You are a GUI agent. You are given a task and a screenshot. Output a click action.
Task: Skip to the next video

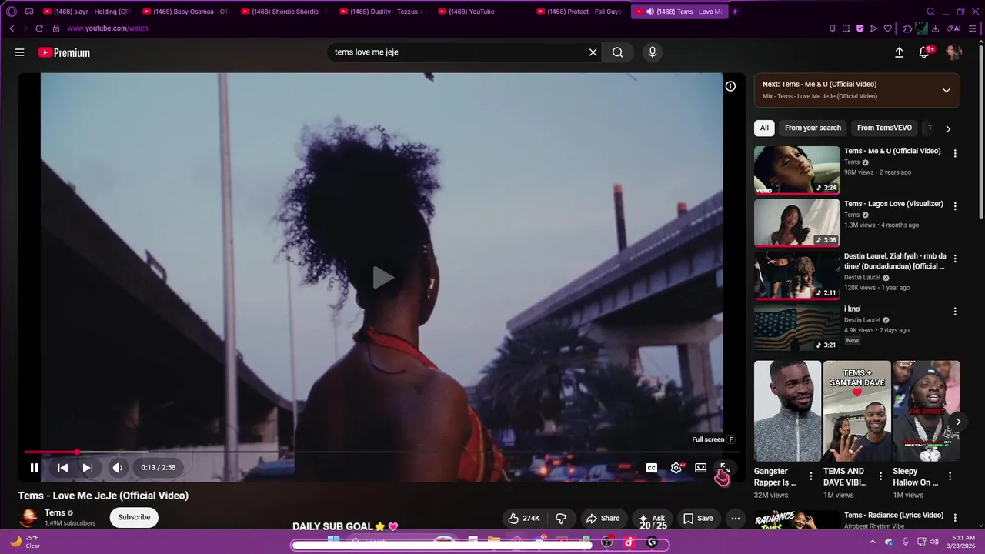[x=88, y=467]
